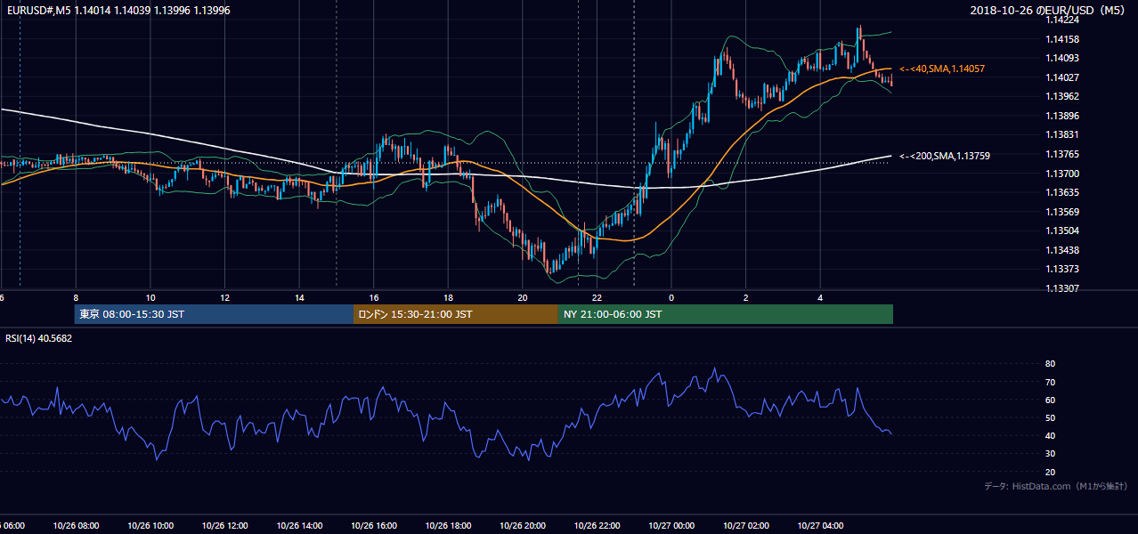Select the ロンドン 15:30-21:00 JST session bar

[x=456, y=314]
